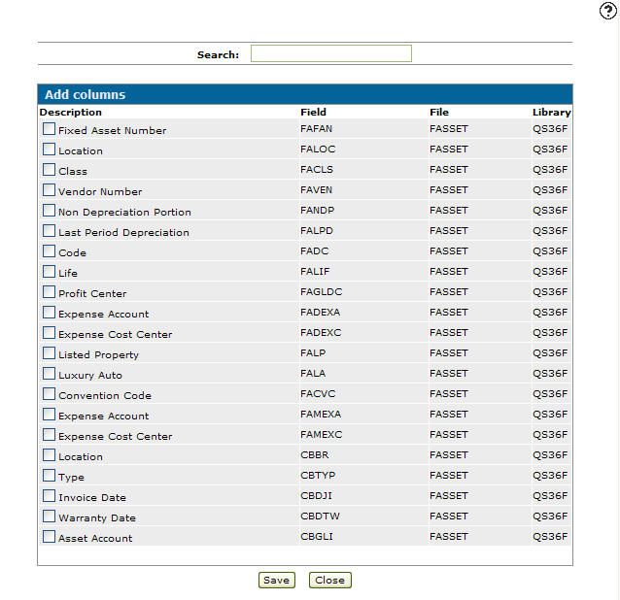Select the Vendor Number checkbox
The width and height of the screenshot is (620, 600).
49,190
